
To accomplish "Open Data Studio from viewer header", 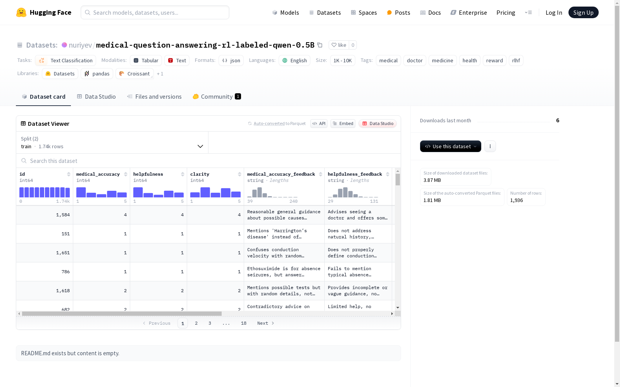I will click(x=377, y=123).
